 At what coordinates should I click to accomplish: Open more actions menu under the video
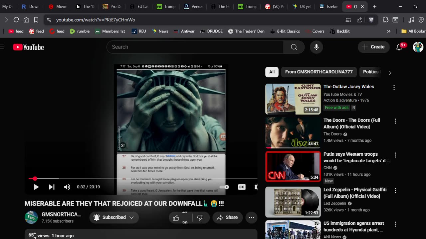[251, 217]
